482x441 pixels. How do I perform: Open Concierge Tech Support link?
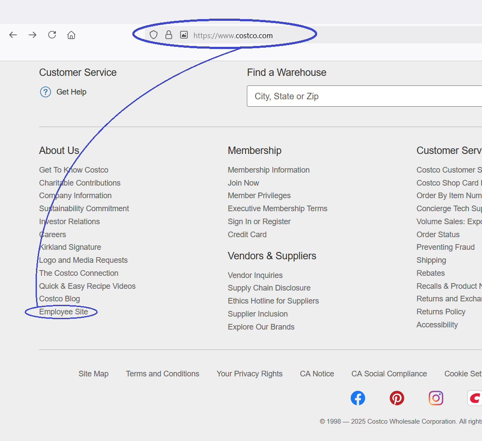point(449,209)
